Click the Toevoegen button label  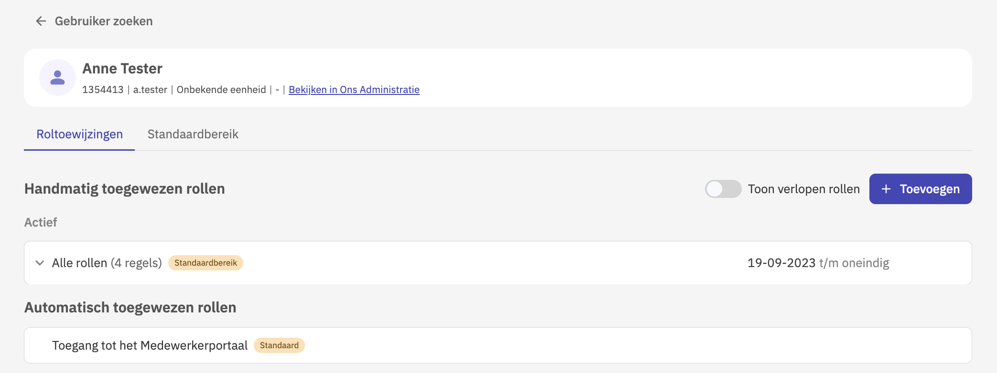(x=930, y=189)
